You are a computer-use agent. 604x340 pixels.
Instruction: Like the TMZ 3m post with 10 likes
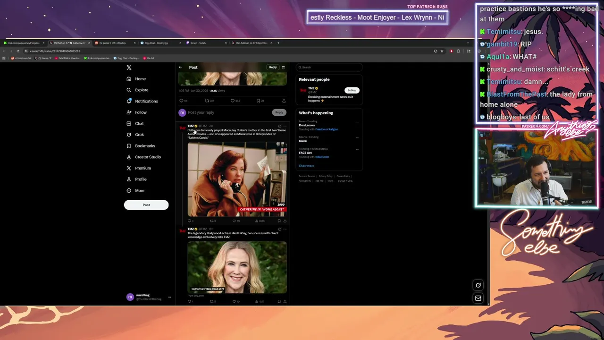(236, 301)
